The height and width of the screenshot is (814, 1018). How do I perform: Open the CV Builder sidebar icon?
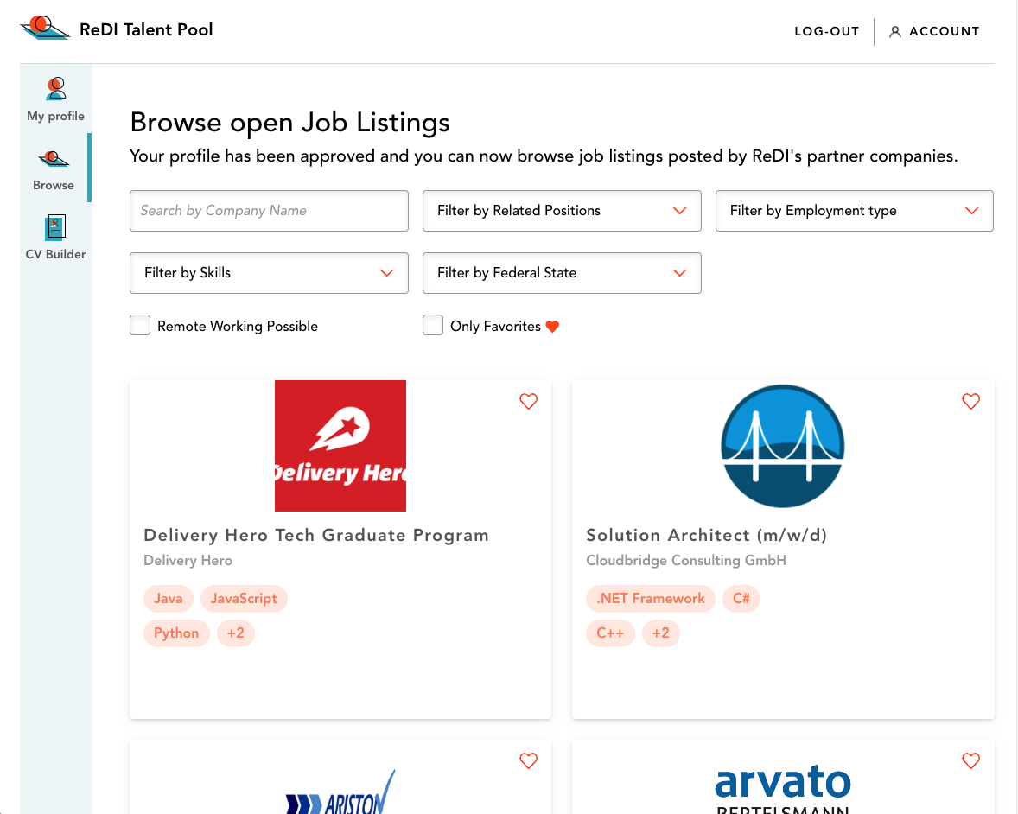pos(55,228)
